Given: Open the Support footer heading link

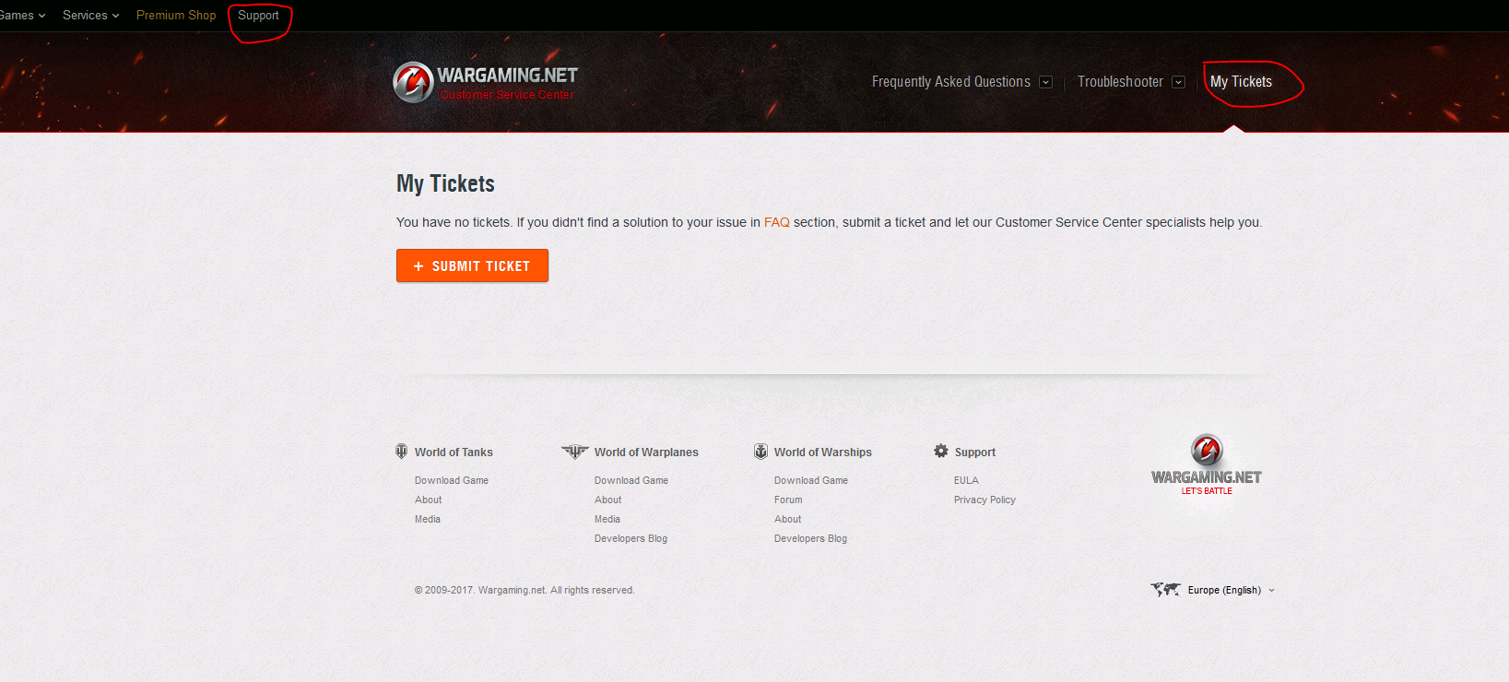Looking at the screenshot, I should point(975,453).
